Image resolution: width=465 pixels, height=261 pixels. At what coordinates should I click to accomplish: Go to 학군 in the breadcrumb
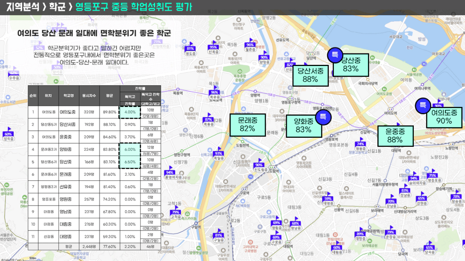point(58,7)
